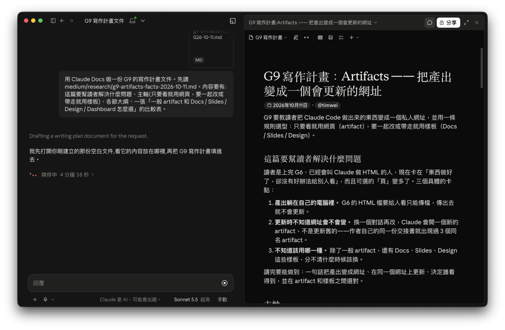Expand the G9 寫作計畫文件 title chevron
This screenshot has width=505, height=330.
point(143,21)
